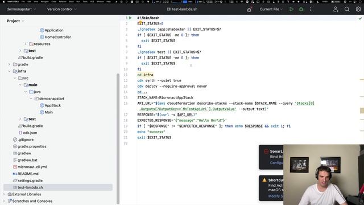Collapse the java folder

coord(26,92)
